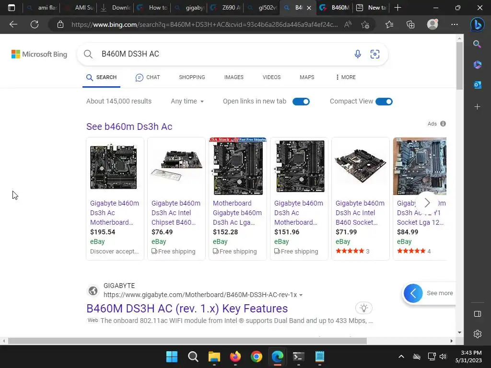The image size is (491, 368).
Task: Go back with the browser back arrow
Action: coord(13,24)
